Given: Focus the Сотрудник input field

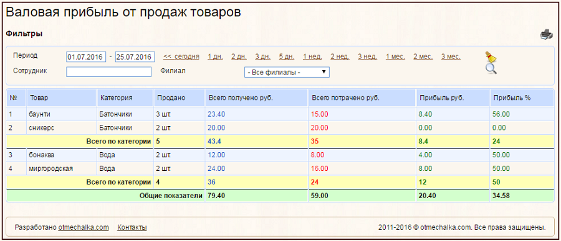Looking at the screenshot, I should (x=108, y=71).
